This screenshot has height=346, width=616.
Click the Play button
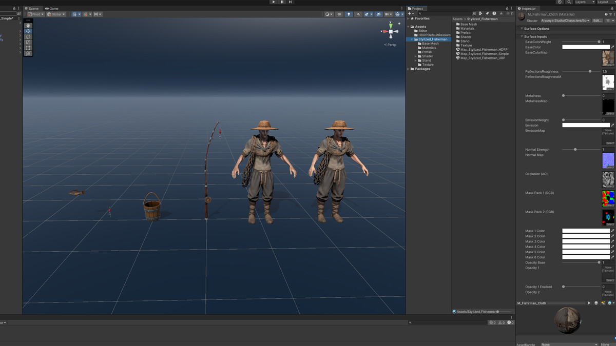coord(274,2)
